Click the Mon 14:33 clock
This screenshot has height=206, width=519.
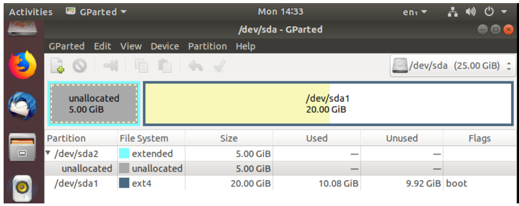point(280,12)
